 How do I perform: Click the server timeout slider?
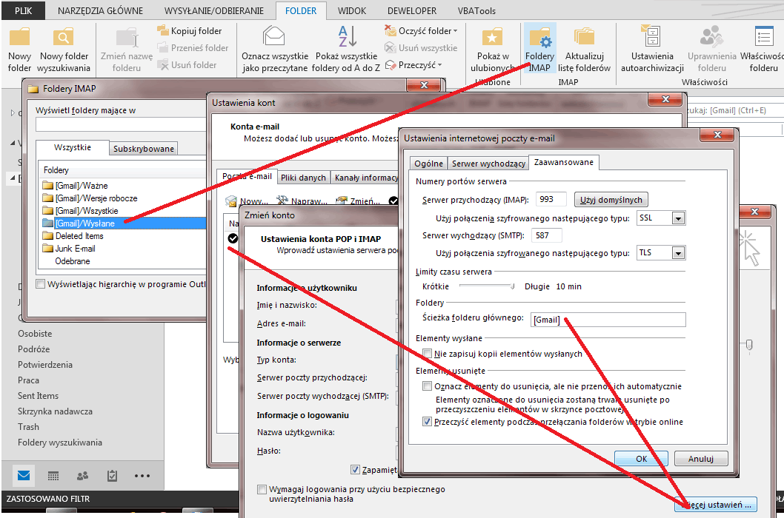tap(487, 286)
